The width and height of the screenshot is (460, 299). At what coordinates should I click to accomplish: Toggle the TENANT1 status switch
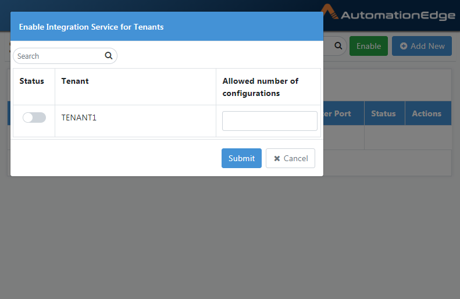click(x=34, y=118)
